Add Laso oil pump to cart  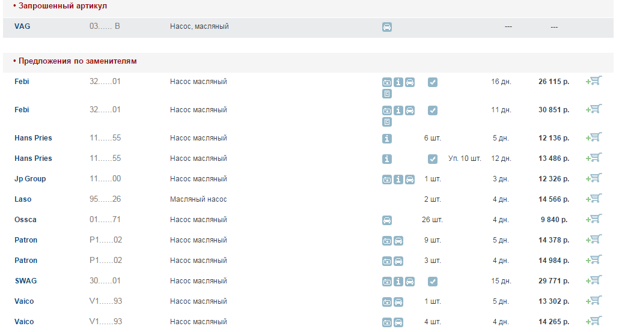tap(594, 199)
